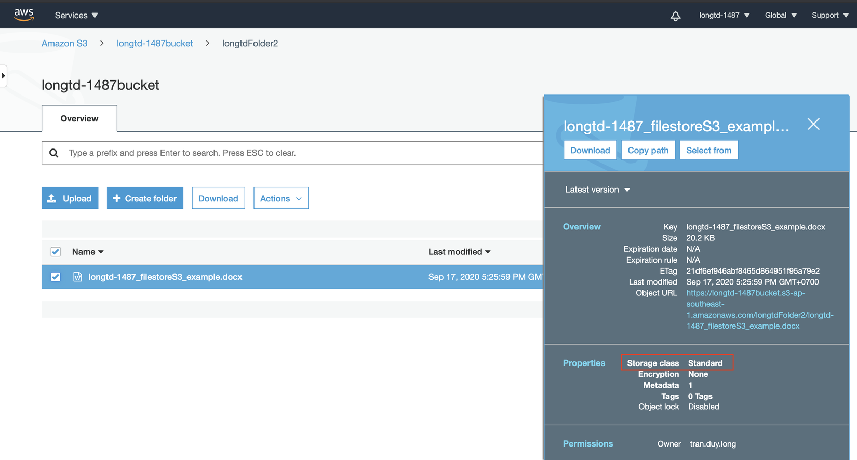Click the AWS logo home icon
The image size is (857, 460).
tap(24, 15)
